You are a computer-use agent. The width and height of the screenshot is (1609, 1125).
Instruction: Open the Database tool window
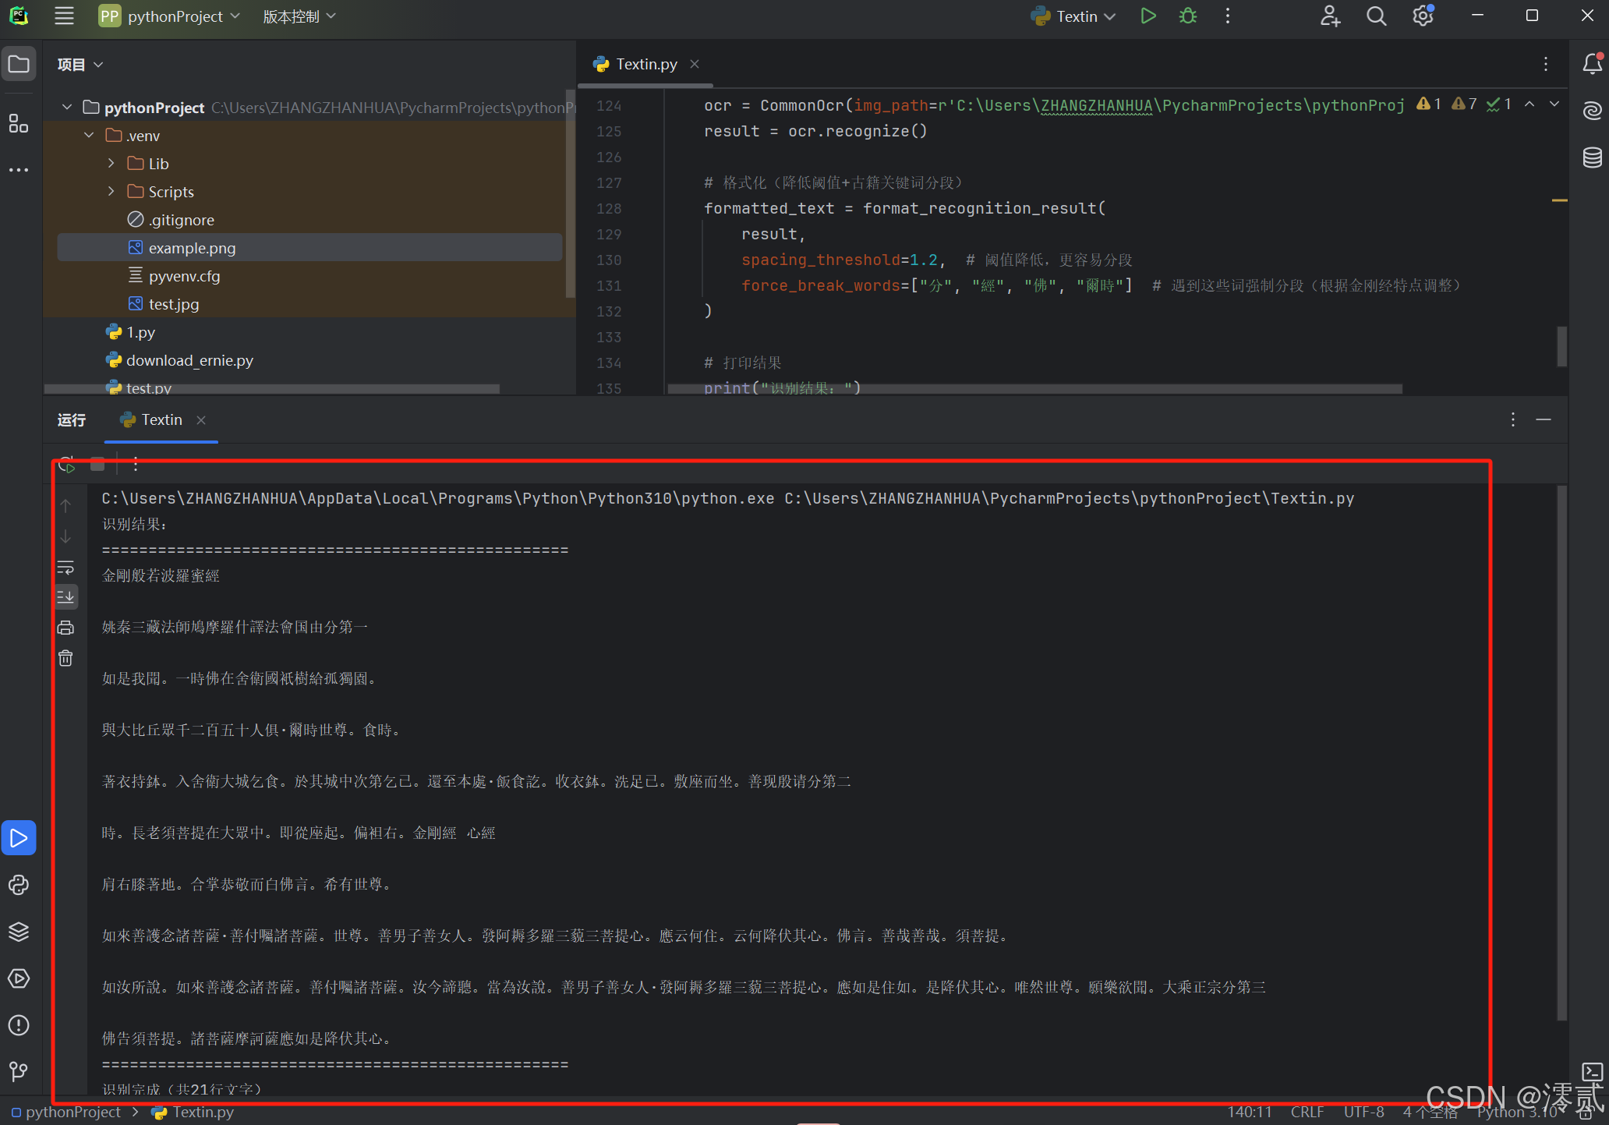tap(1592, 157)
